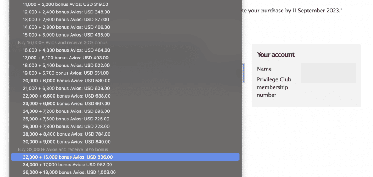
Task: Select 22,000 + 6,600 bonus Avios option
Action: click(x=66, y=96)
